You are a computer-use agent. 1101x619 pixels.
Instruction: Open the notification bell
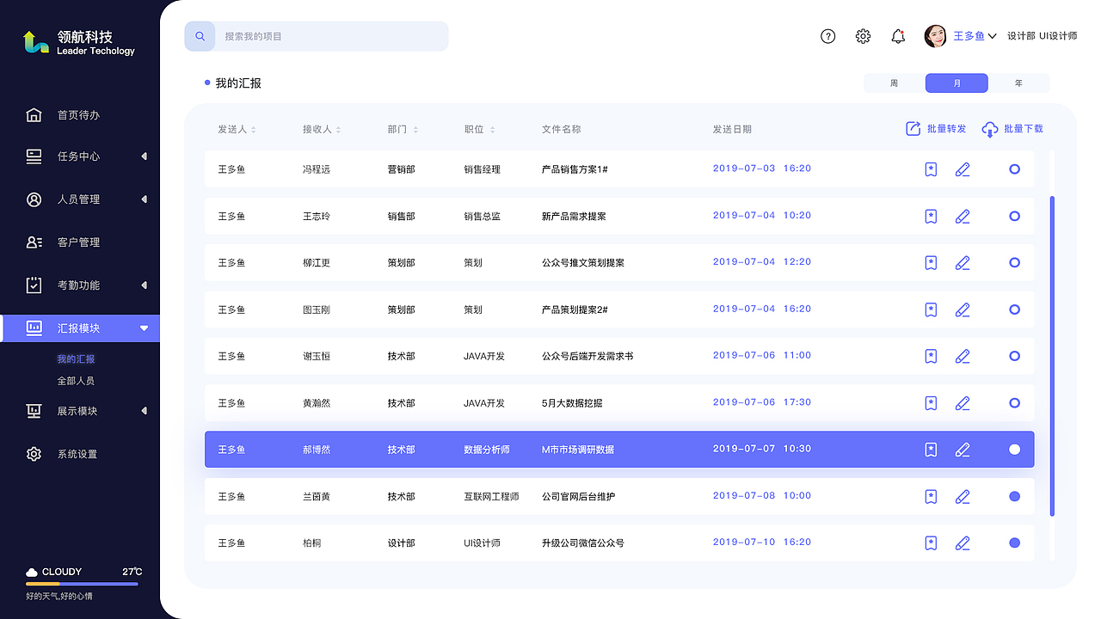(x=898, y=36)
